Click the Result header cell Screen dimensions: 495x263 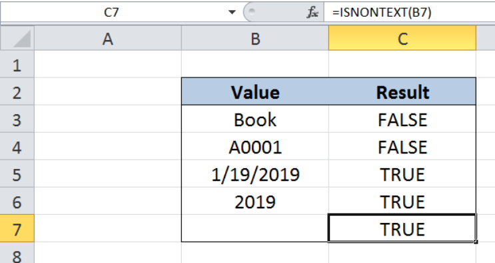[x=402, y=91]
